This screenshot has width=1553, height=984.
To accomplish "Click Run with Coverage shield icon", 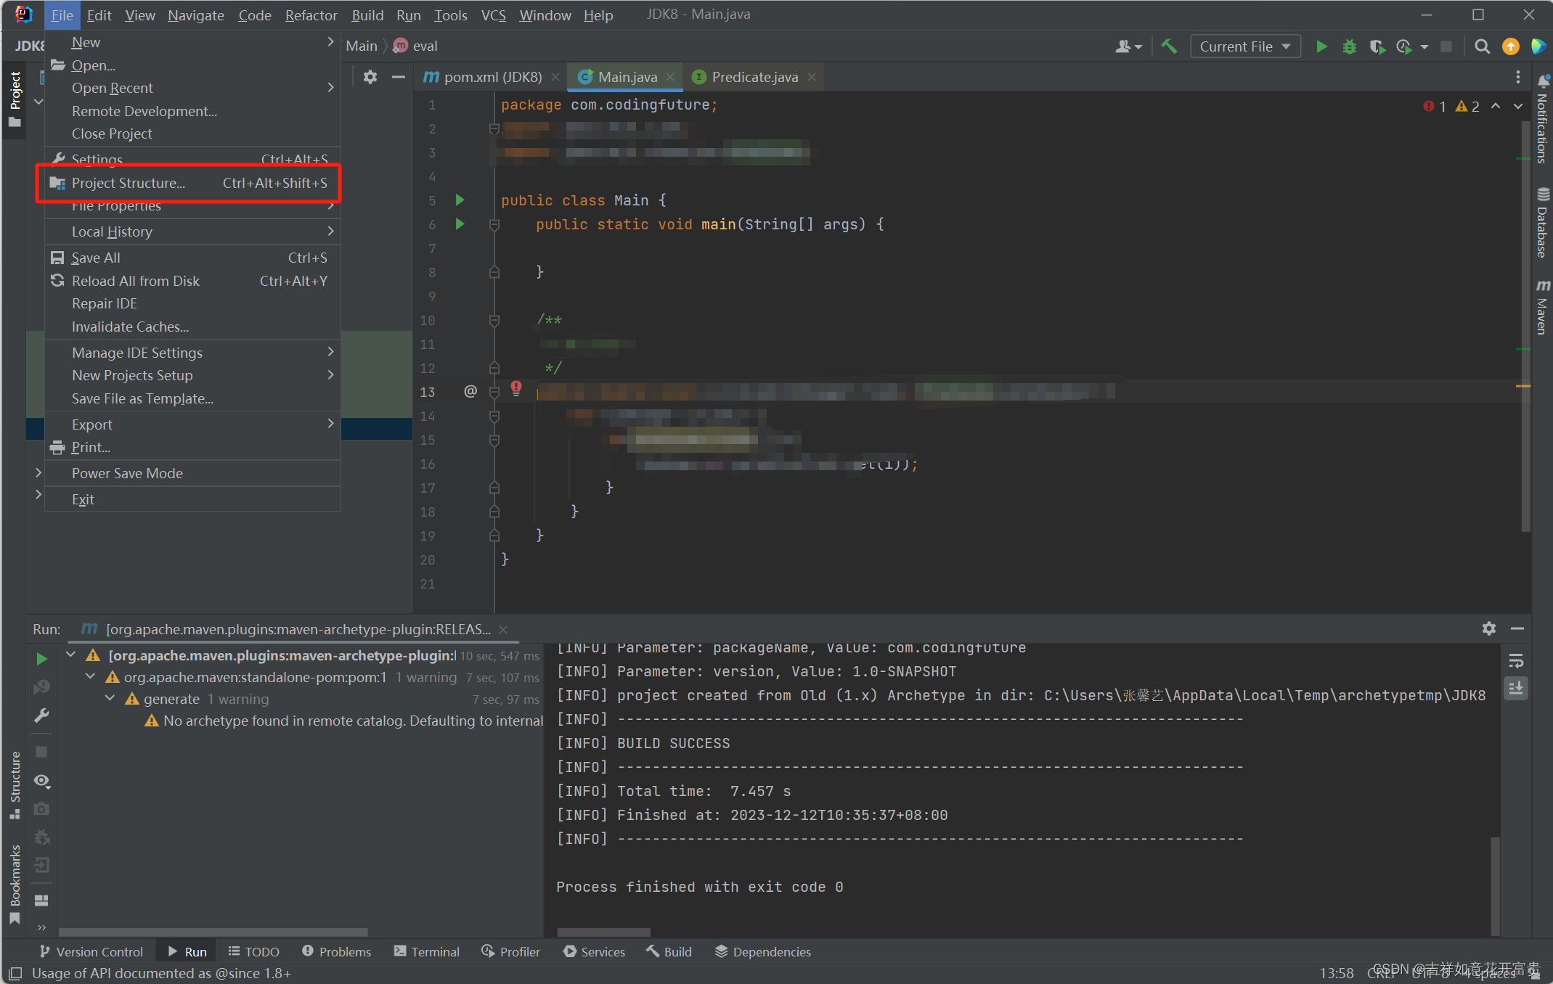I will coord(1376,46).
